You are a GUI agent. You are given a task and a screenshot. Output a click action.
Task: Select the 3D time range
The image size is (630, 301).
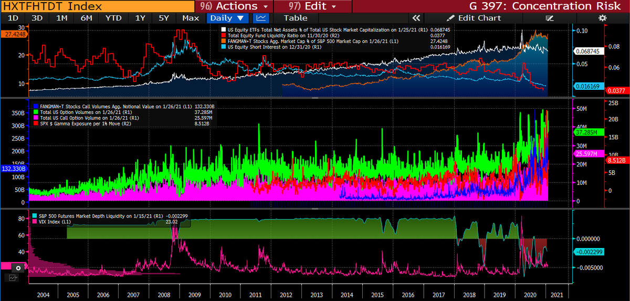coord(37,18)
